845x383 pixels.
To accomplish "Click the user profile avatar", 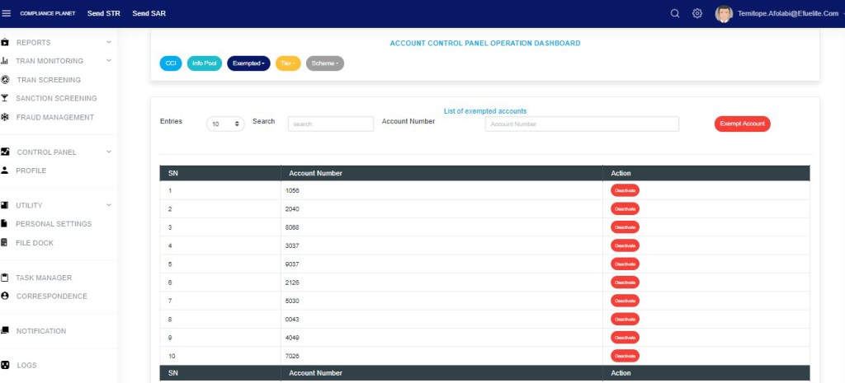I will click(x=724, y=14).
